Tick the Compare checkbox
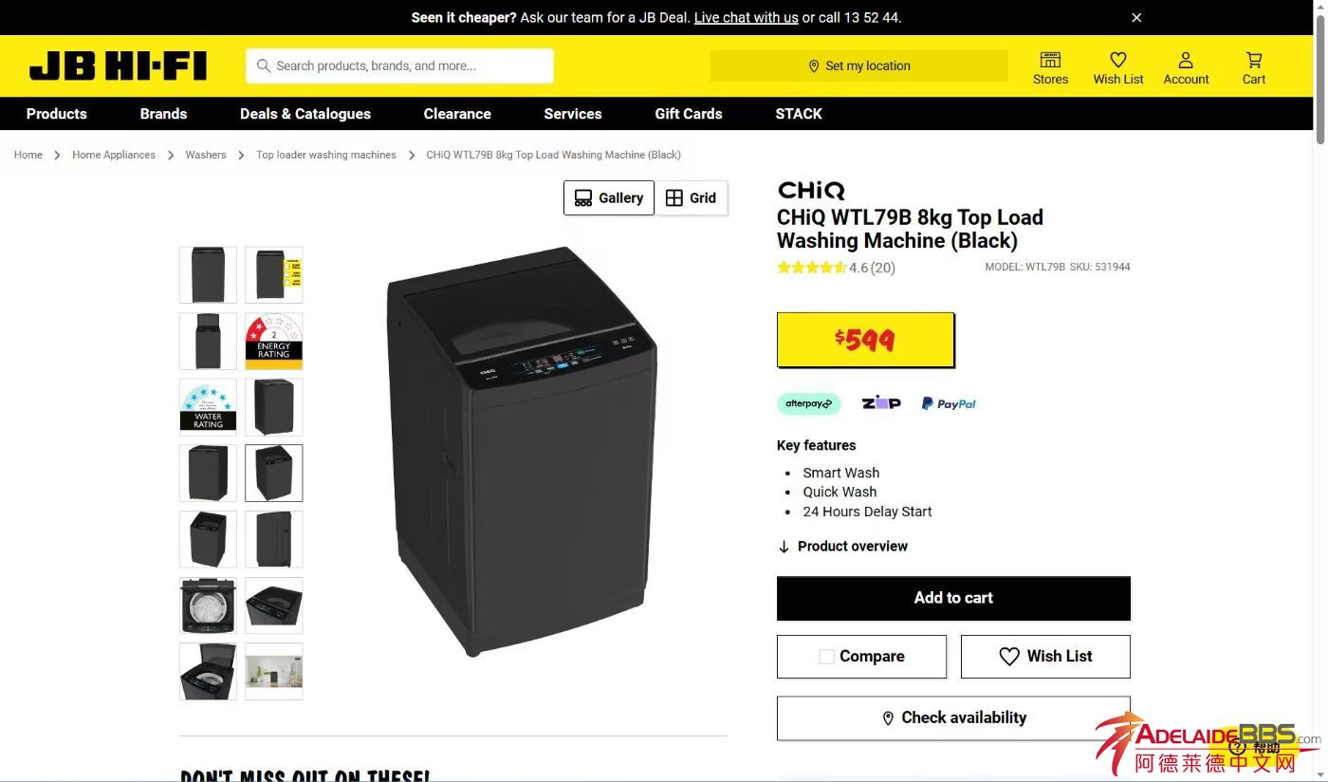Image resolution: width=1328 pixels, height=782 pixels. pyautogui.click(x=826, y=657)
